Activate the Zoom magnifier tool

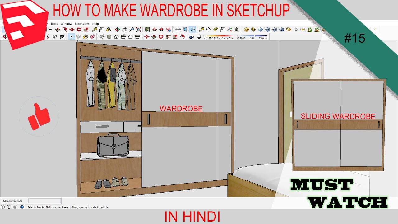(x=132, y=30)
